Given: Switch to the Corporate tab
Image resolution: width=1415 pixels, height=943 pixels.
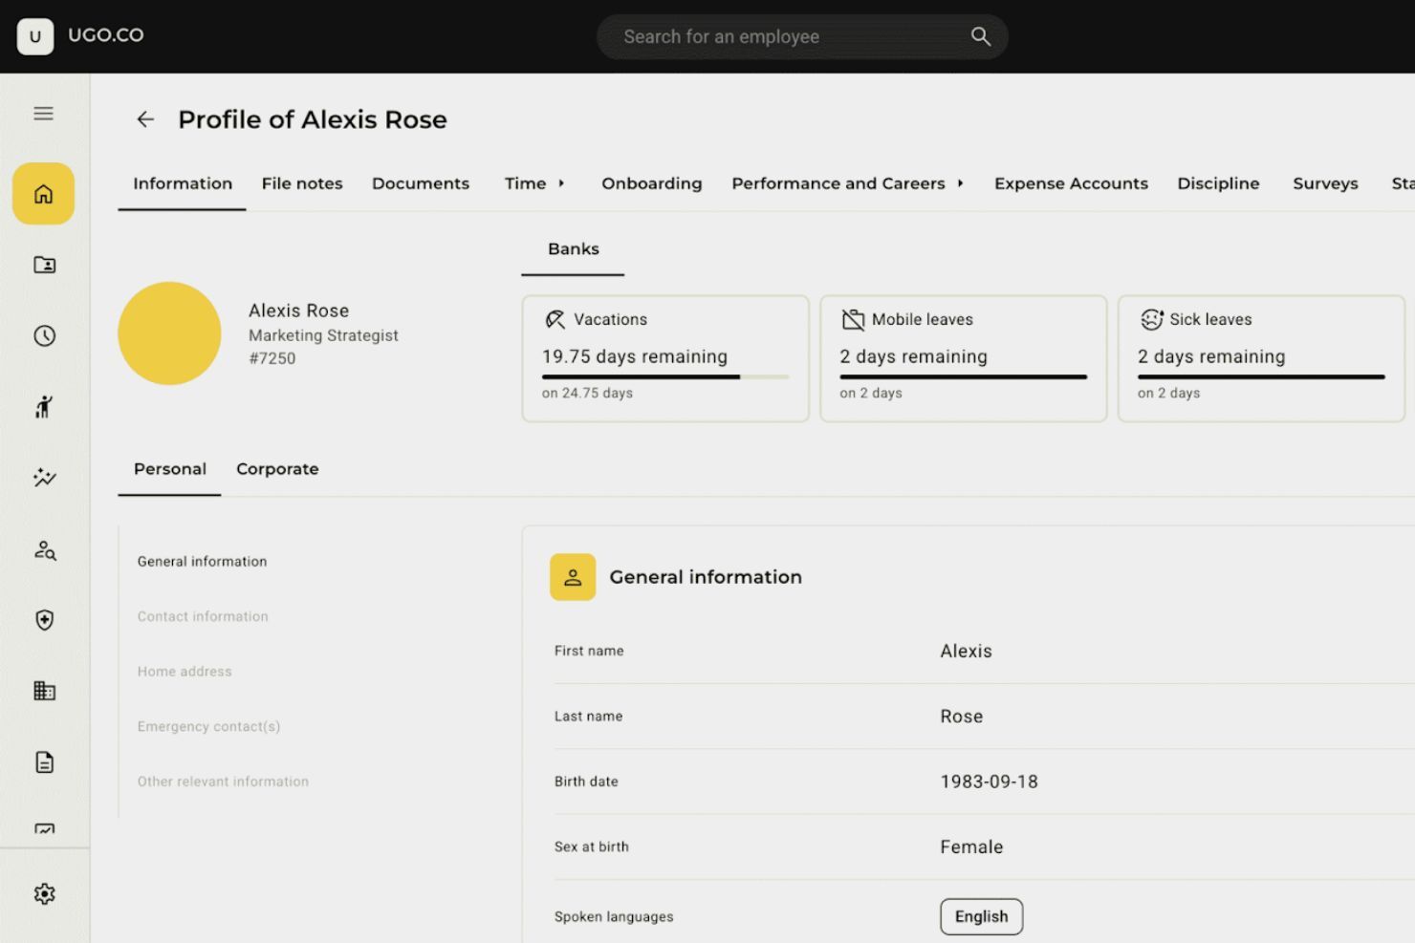Looking at the screenshot, I should 277,469.
